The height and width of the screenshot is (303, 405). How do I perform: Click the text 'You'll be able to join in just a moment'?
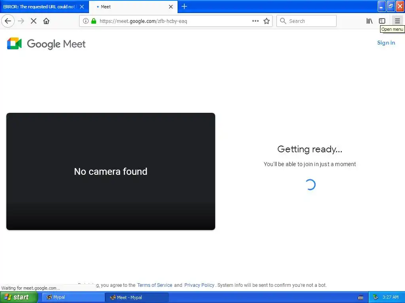coord(310,164)
